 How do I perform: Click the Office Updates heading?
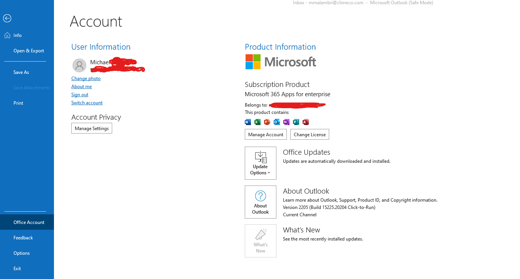(306, 152)
